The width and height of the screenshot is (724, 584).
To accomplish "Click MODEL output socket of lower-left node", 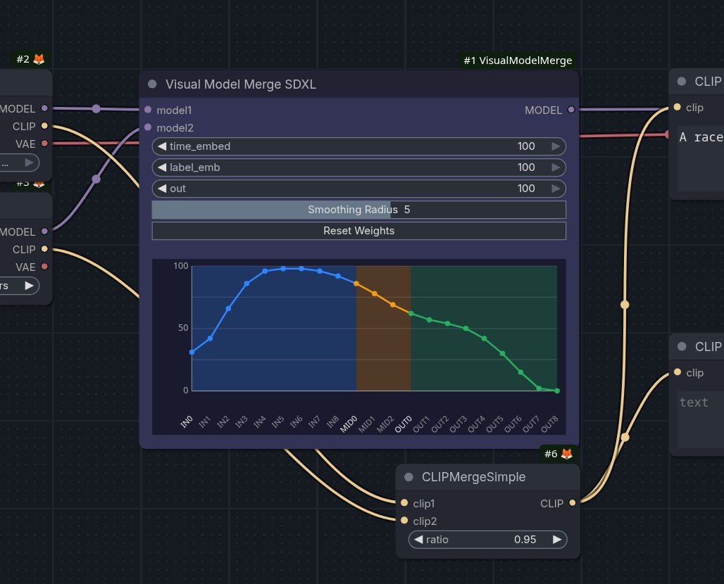I will (44, 231).
